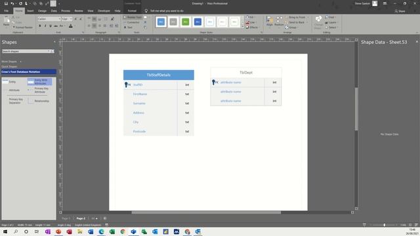Switch to Page-1 sheet tab

pyautogui.click(x=66, y=218)
